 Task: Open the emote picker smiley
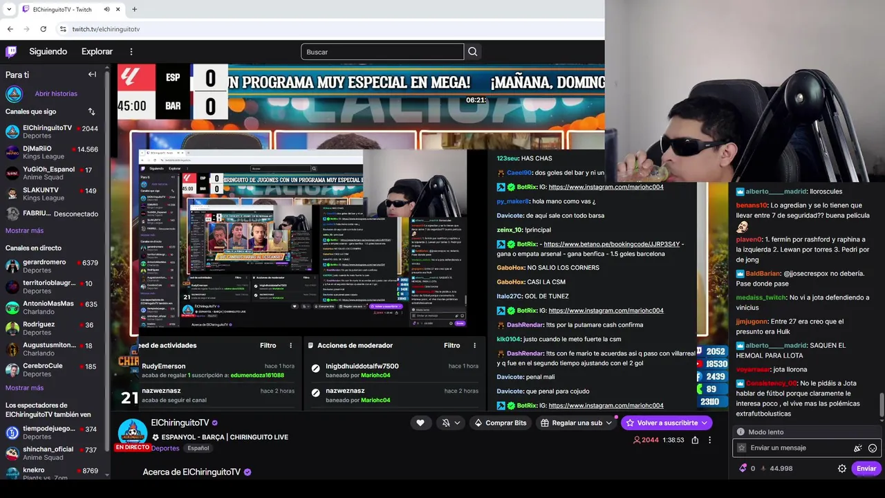click(x=873, y=448)
